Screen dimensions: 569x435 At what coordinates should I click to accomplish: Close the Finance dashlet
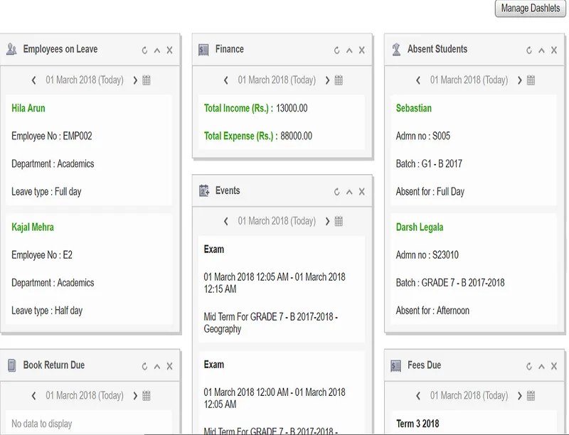362,50
